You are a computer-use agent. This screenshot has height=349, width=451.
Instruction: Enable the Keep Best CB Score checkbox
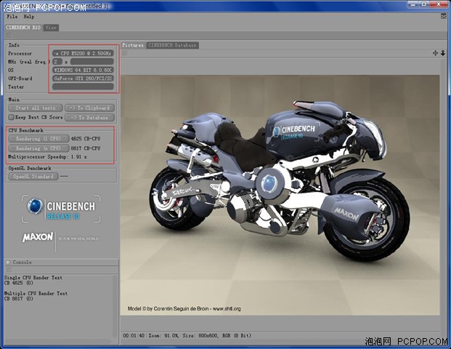12,117
